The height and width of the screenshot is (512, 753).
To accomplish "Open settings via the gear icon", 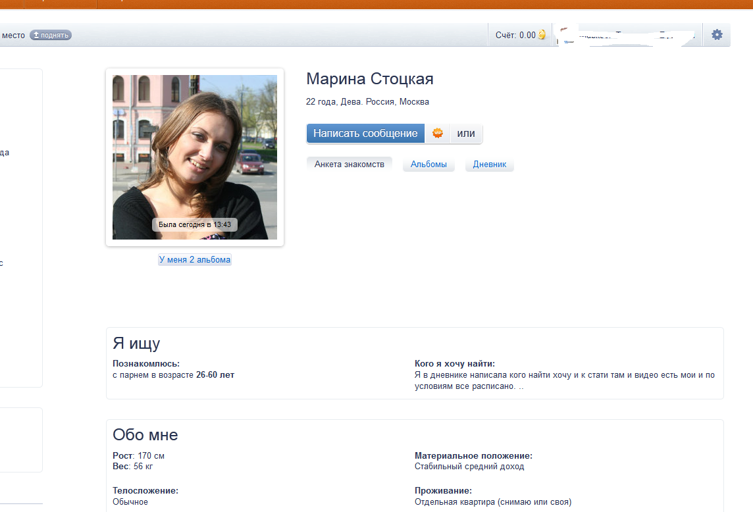I will pos(717,35).
